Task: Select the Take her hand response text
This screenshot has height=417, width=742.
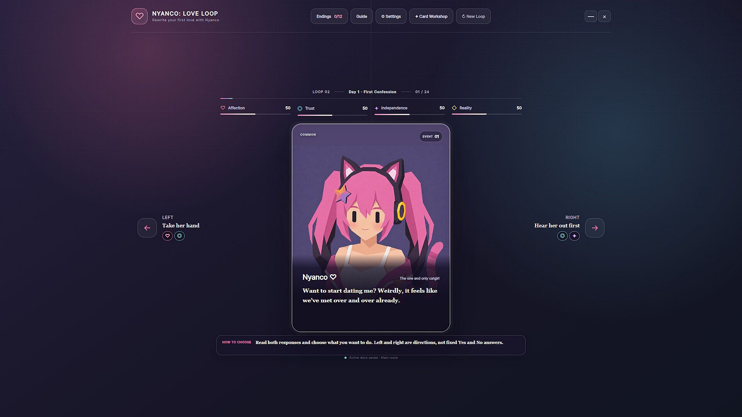Action: [x=181, y=225]
